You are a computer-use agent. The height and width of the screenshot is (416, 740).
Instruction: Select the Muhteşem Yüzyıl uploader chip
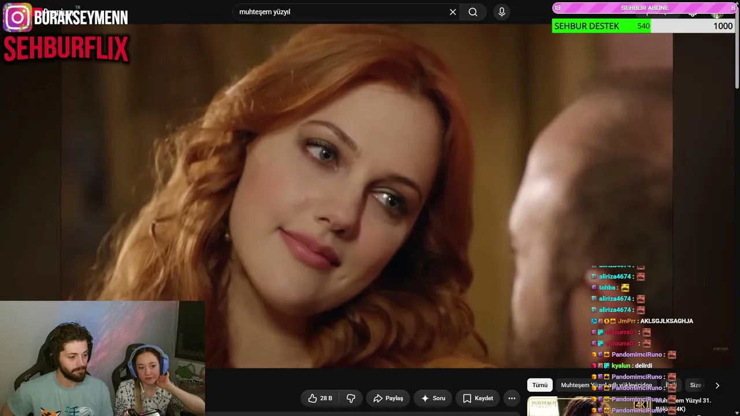(x=606, y=385)
